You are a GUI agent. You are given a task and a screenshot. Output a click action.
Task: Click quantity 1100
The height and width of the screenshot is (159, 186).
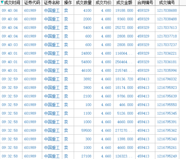[x=87, y=113]
